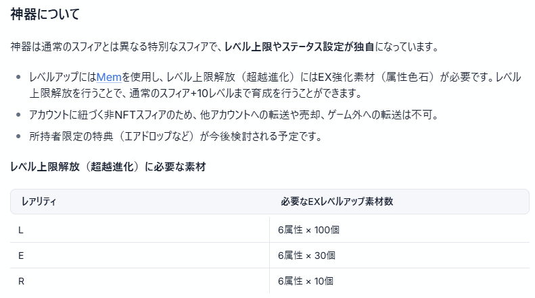
Task: Click the bullet about 非NFTスフィア transfers
Action: click(x=234, y=115)
